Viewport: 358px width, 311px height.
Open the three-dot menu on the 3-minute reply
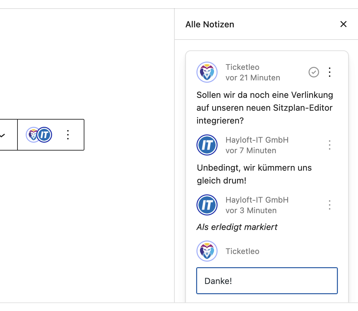pyautogui.click(x=329, y=205)
